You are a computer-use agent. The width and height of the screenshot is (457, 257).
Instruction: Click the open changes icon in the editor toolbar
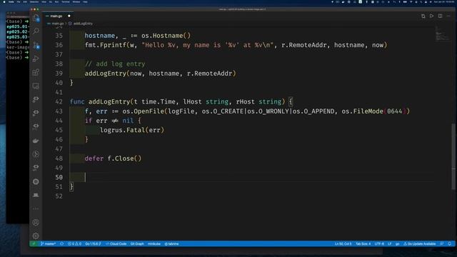point(423,16)
